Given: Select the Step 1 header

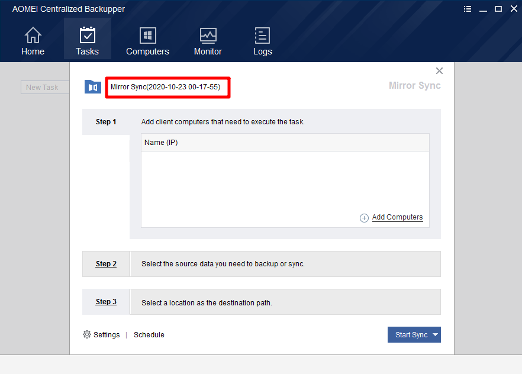Looking at the screenshot, I should [x=106, y=122].
